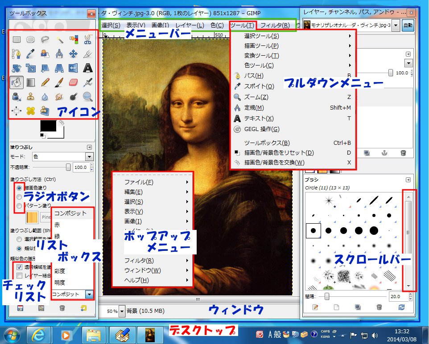Select the Free Select lasso tool
429x344 pixels.
(45, 40)
